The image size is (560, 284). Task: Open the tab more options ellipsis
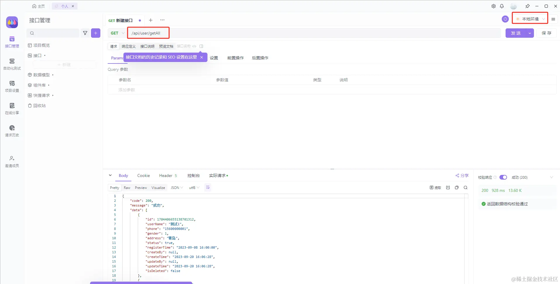[162, 20]
